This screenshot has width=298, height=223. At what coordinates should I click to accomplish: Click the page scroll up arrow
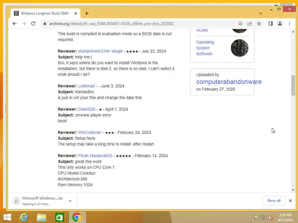[293, 32]
